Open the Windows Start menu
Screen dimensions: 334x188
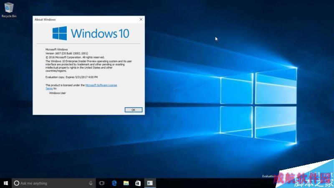pyautogui.click(x=6, y=183)
